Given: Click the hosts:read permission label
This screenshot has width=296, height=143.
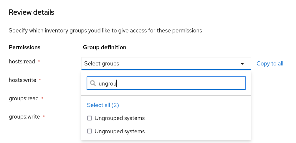Looking at the screenshot, I should click(22, 62).
